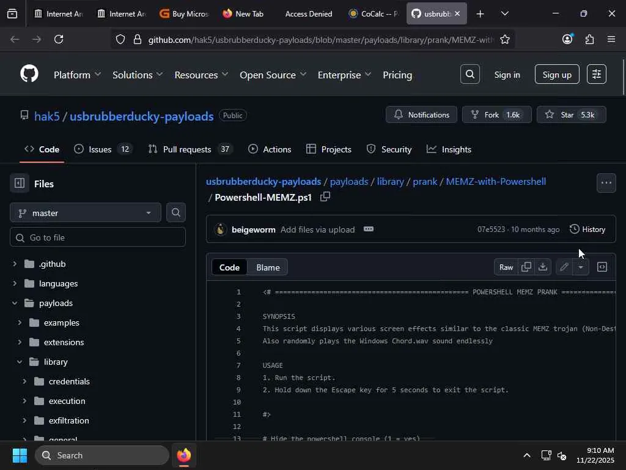Open Firefox hamburger application menu
Screen dimensions: 626x470
[x=611, y=39]
